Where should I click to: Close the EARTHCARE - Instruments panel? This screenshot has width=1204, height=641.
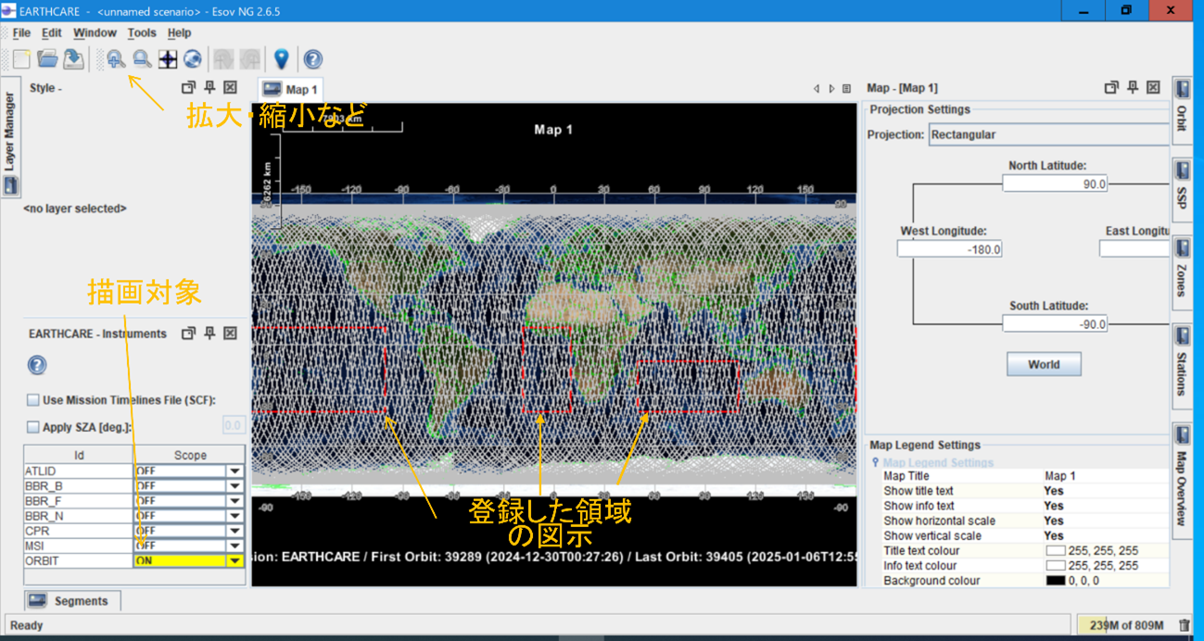click(231, 333)
